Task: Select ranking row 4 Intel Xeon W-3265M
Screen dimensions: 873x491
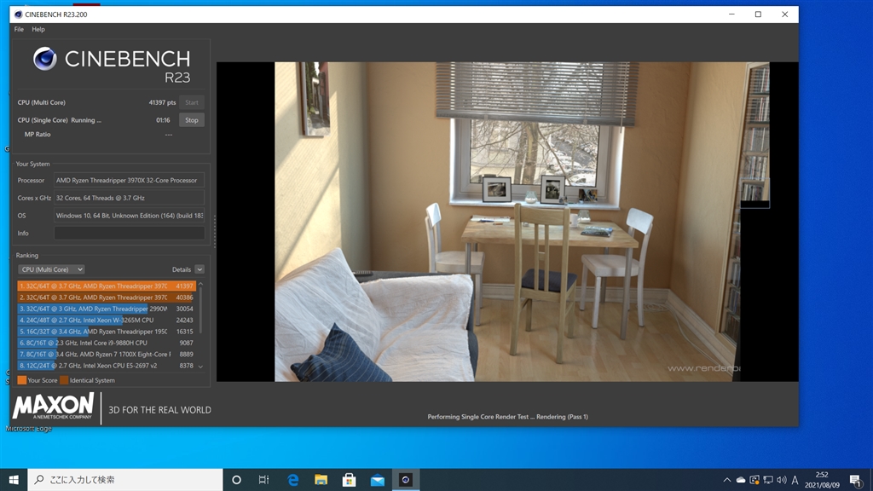Action: [x=107, y=321]
